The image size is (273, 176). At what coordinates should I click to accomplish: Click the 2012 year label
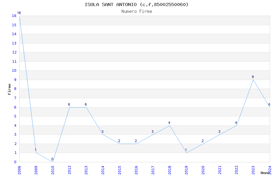coord(69,170)
